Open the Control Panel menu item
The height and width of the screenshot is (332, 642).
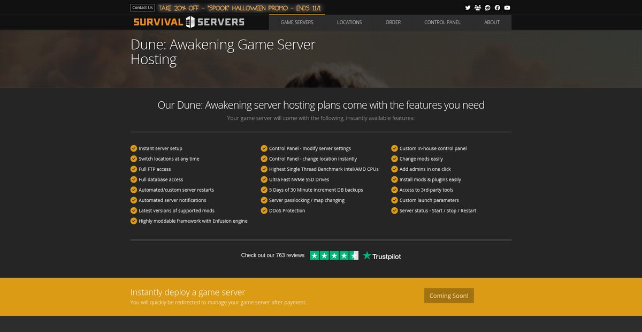[442, 22]
